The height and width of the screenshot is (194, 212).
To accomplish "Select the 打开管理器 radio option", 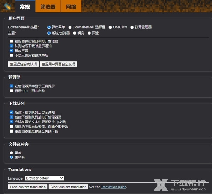I will pos(132,27).
